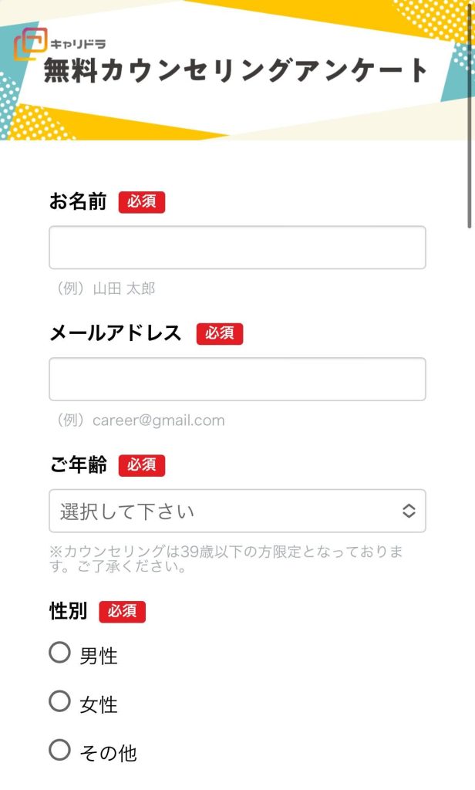Image resolution: width=475 pixels, height=790 pixels.
Task: Click the キャリドラ brand name text
Action: pos(79,44)
